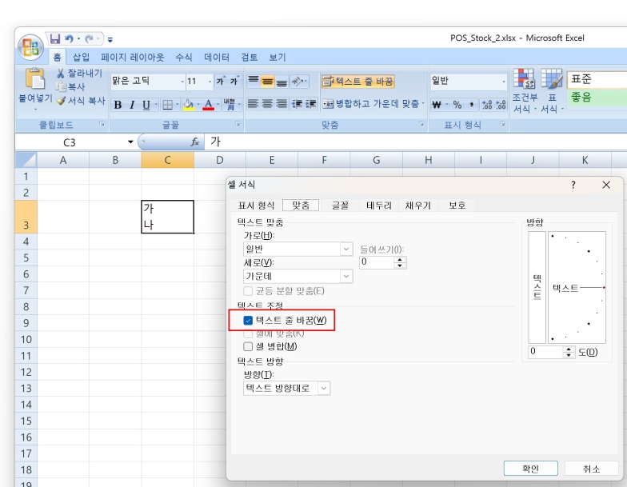This screenshot has height=487, width=627.
Task: Click the 확인 button
Action: (530, 469)
